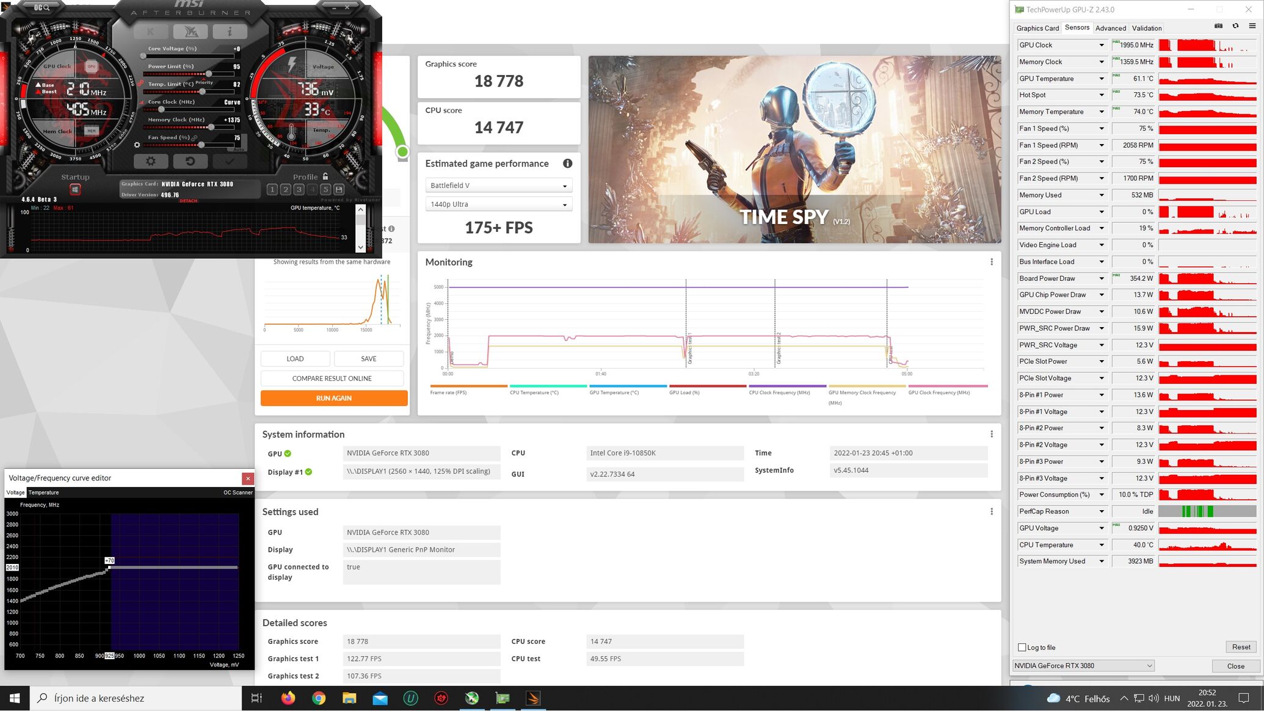Image resolution: width=1264 pixels, height=711 pixels.
Task: Toggle power and temp limit link icon
Action: (140, 83)
